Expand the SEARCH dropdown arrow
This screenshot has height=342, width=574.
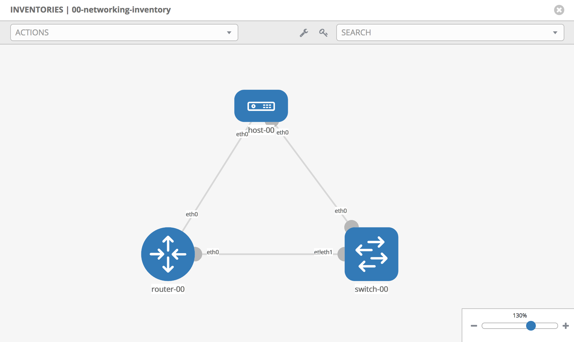pos(555,33)
